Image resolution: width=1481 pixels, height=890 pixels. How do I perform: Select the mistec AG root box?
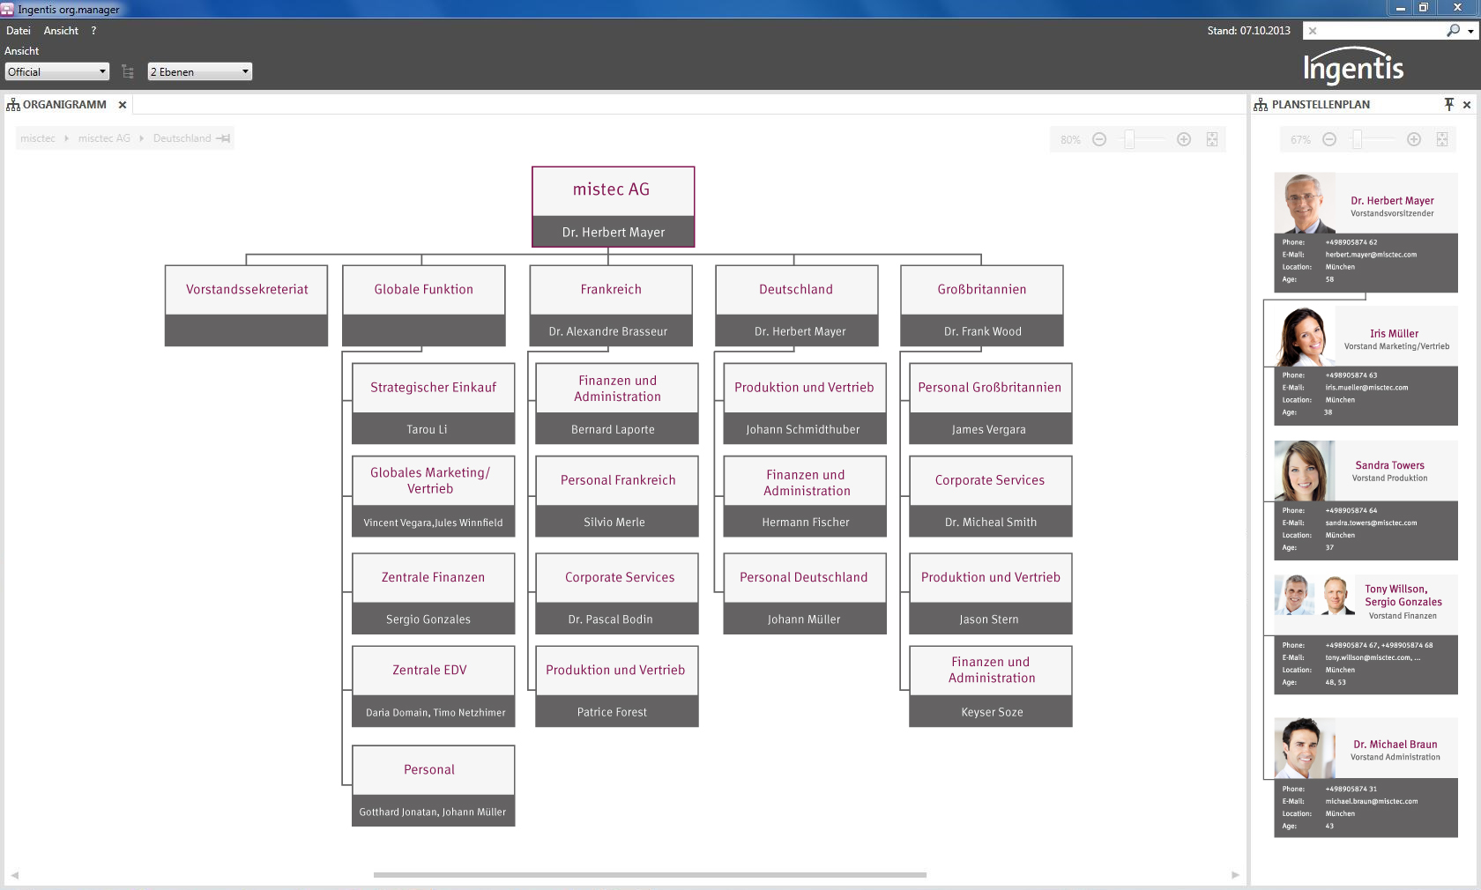coord(614,207)
